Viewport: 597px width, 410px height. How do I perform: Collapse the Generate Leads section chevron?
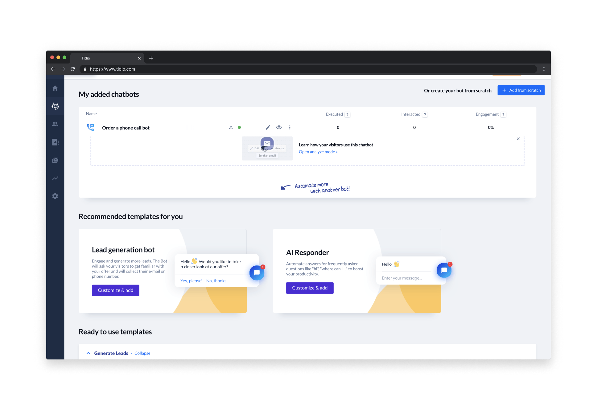[x=88, y=353]
